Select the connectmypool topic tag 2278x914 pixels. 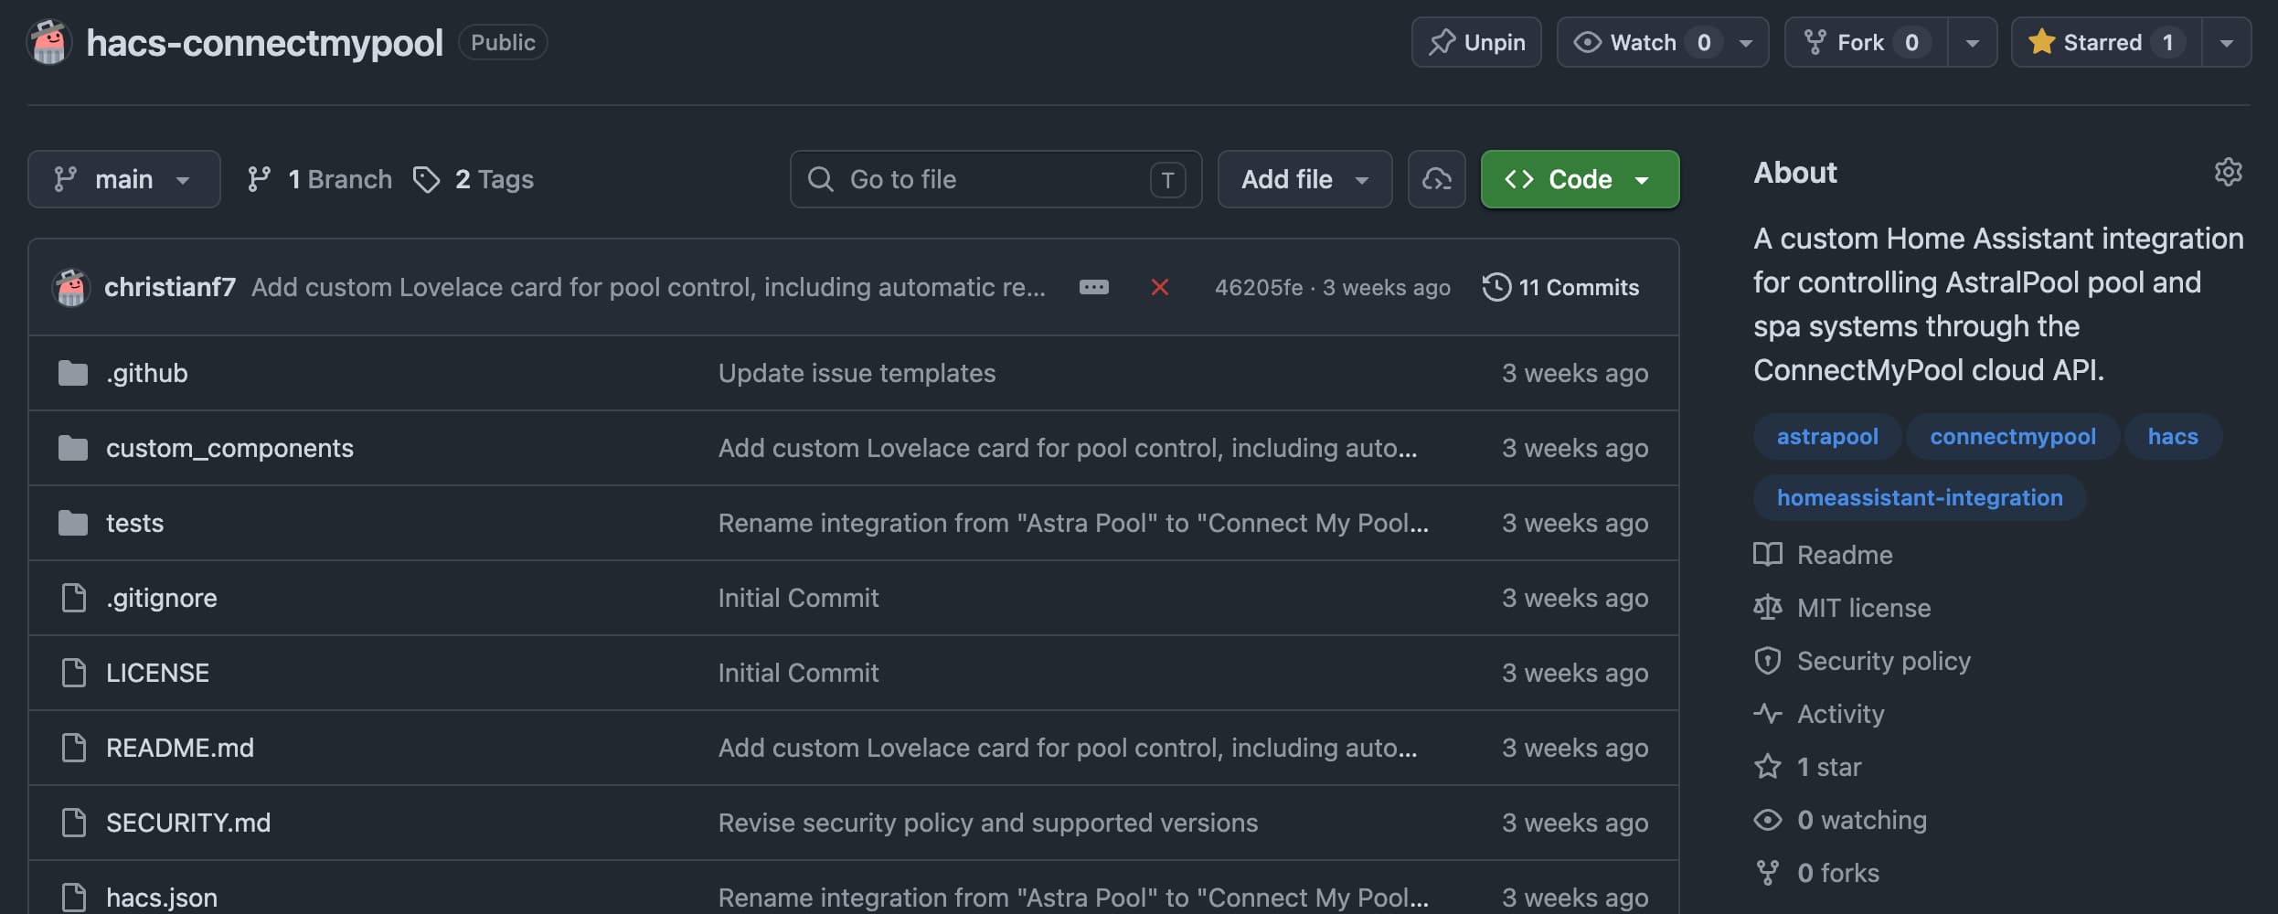pyautogui.click(x=2013, y=436)
